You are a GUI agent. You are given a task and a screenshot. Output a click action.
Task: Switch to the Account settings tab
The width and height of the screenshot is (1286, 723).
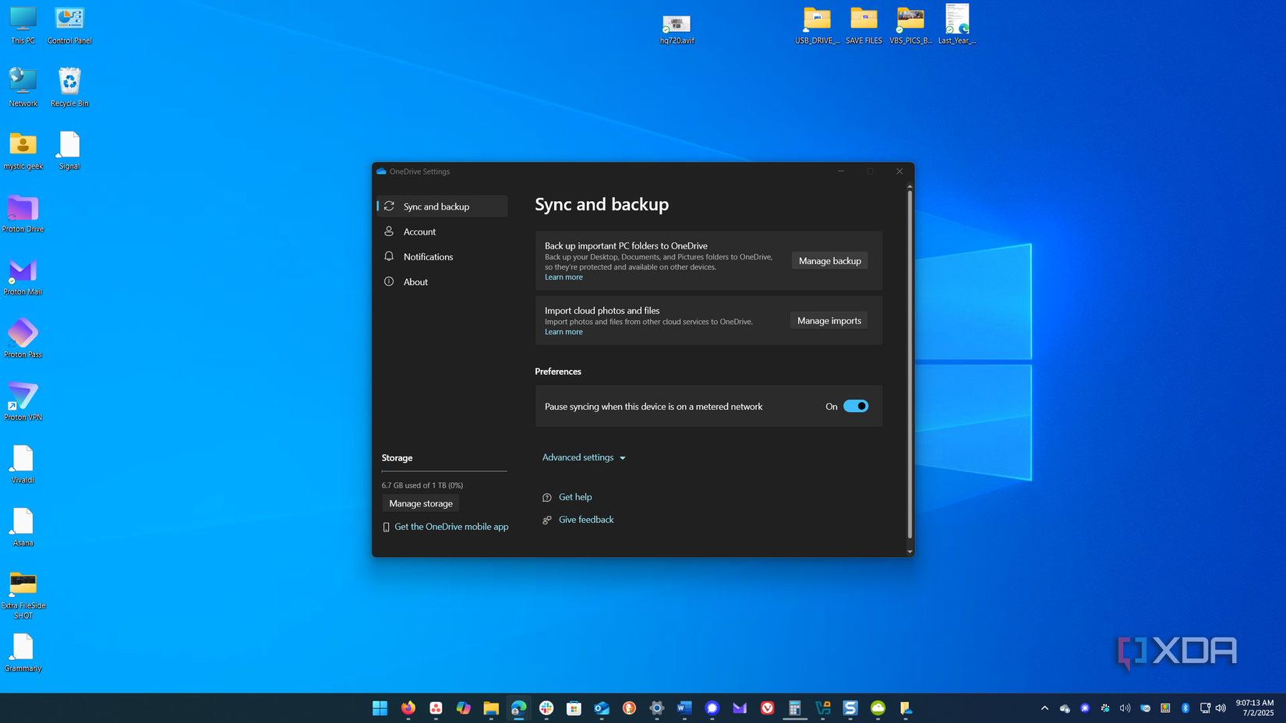tap(419, 231)
